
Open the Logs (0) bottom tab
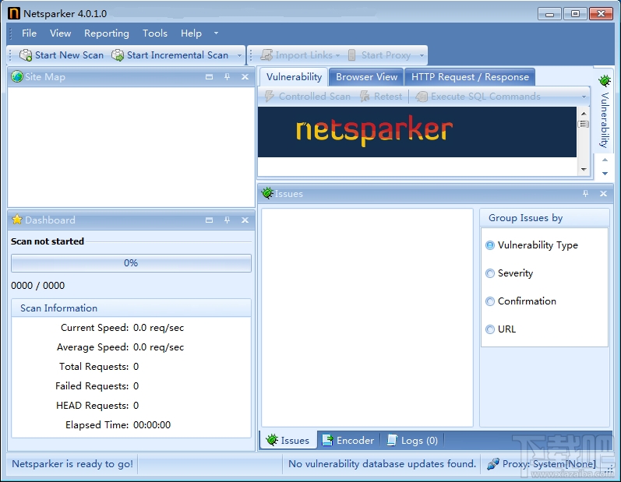(412, 440)
